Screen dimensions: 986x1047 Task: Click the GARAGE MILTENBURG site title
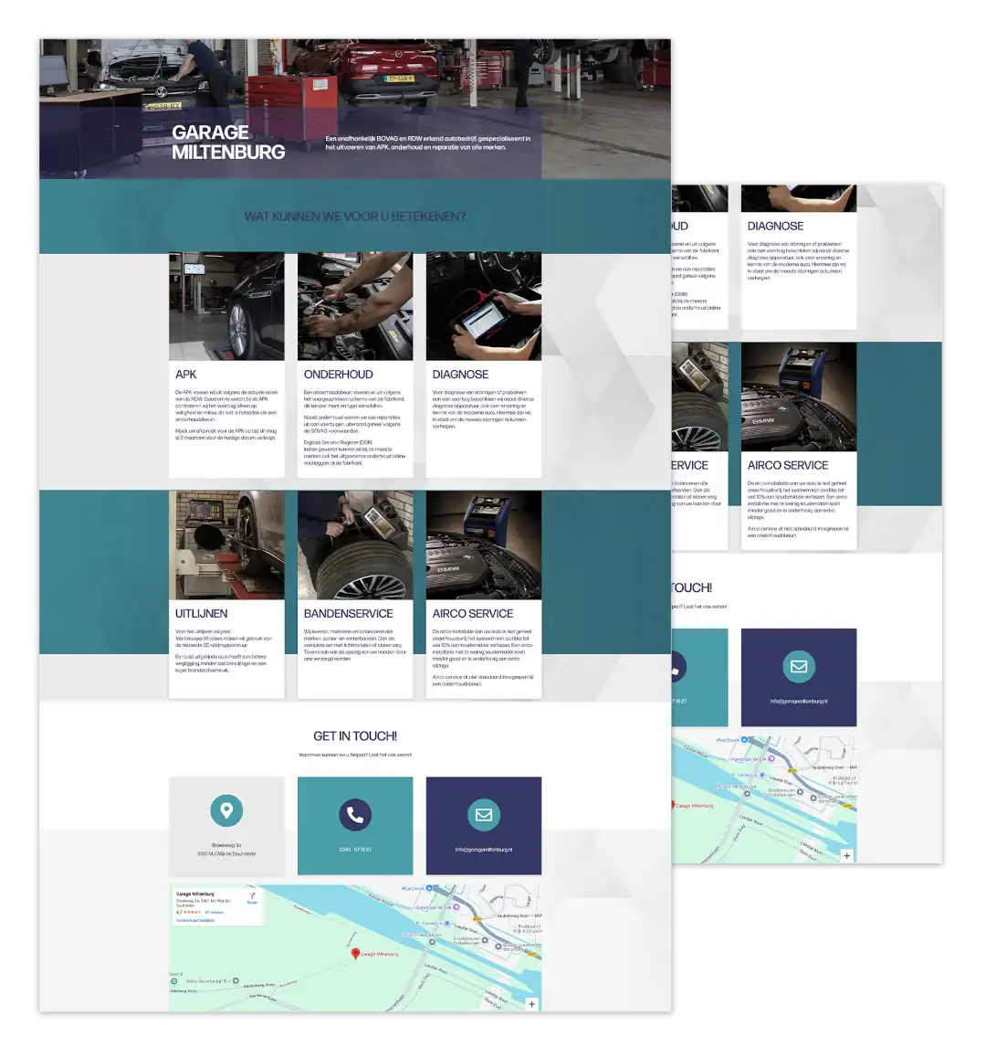pyautogui.click(x=228, y=143)
